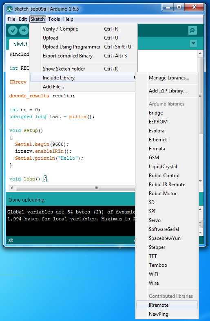Click line number 30 in status bar
Image resolution: width=210 pixels, height=321 pixels.
11,240
